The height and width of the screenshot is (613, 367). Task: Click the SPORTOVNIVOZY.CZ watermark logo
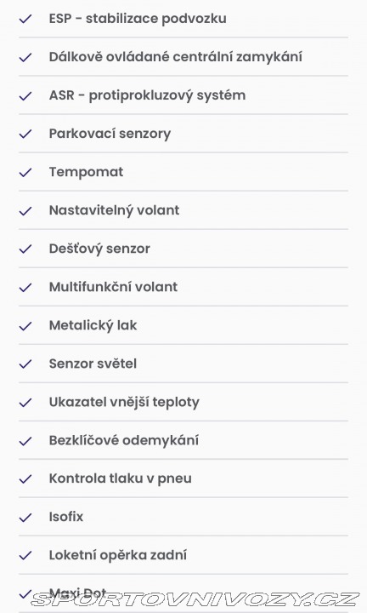[x=195, y=599]
